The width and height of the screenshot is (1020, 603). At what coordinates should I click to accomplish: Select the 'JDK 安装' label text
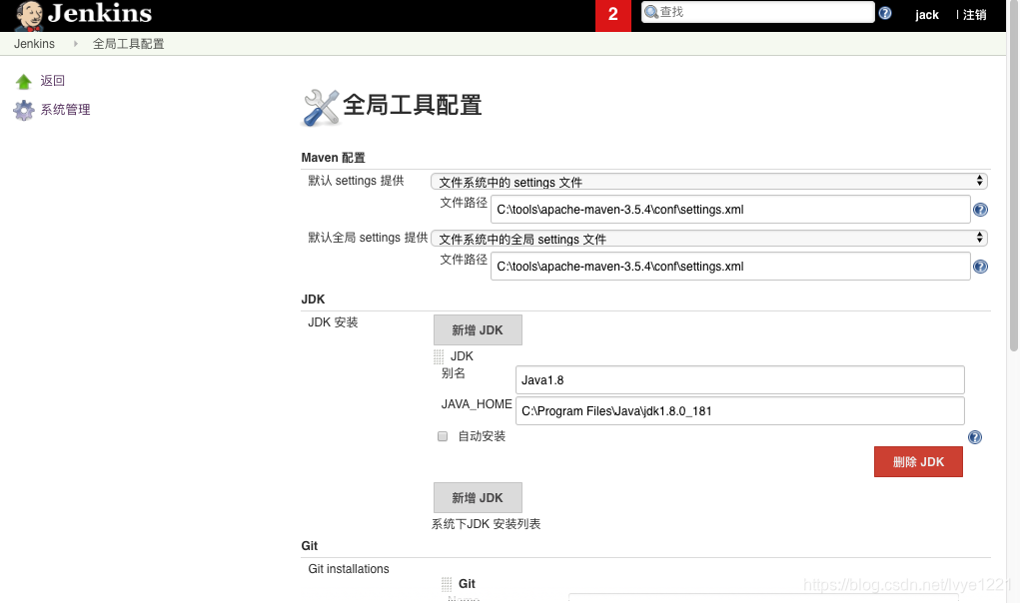[x=333, y=322]
